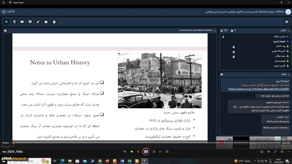Enter full screen mode in the media player
Image resolution: width=292 pixels, height=164 pixels.
(275, 152)
